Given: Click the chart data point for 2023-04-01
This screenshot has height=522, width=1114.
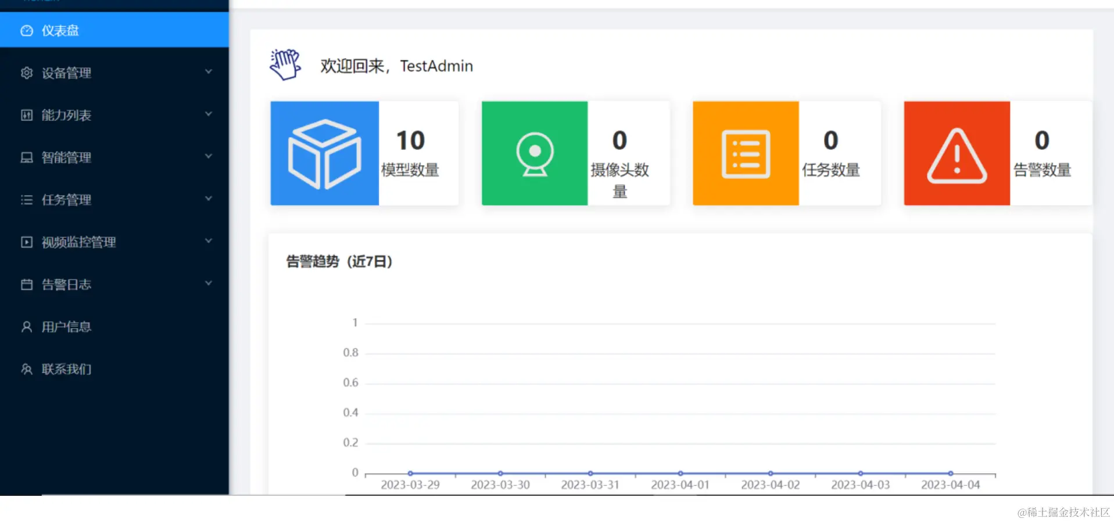Looking at the screenshot, I should pos(680,473).
